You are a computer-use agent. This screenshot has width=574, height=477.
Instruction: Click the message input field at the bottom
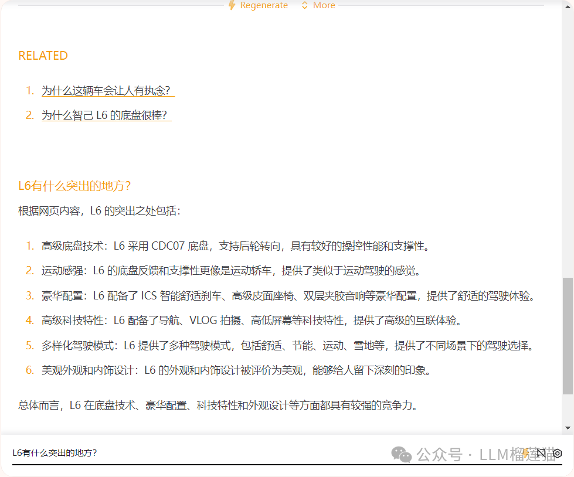click(176, 452)
